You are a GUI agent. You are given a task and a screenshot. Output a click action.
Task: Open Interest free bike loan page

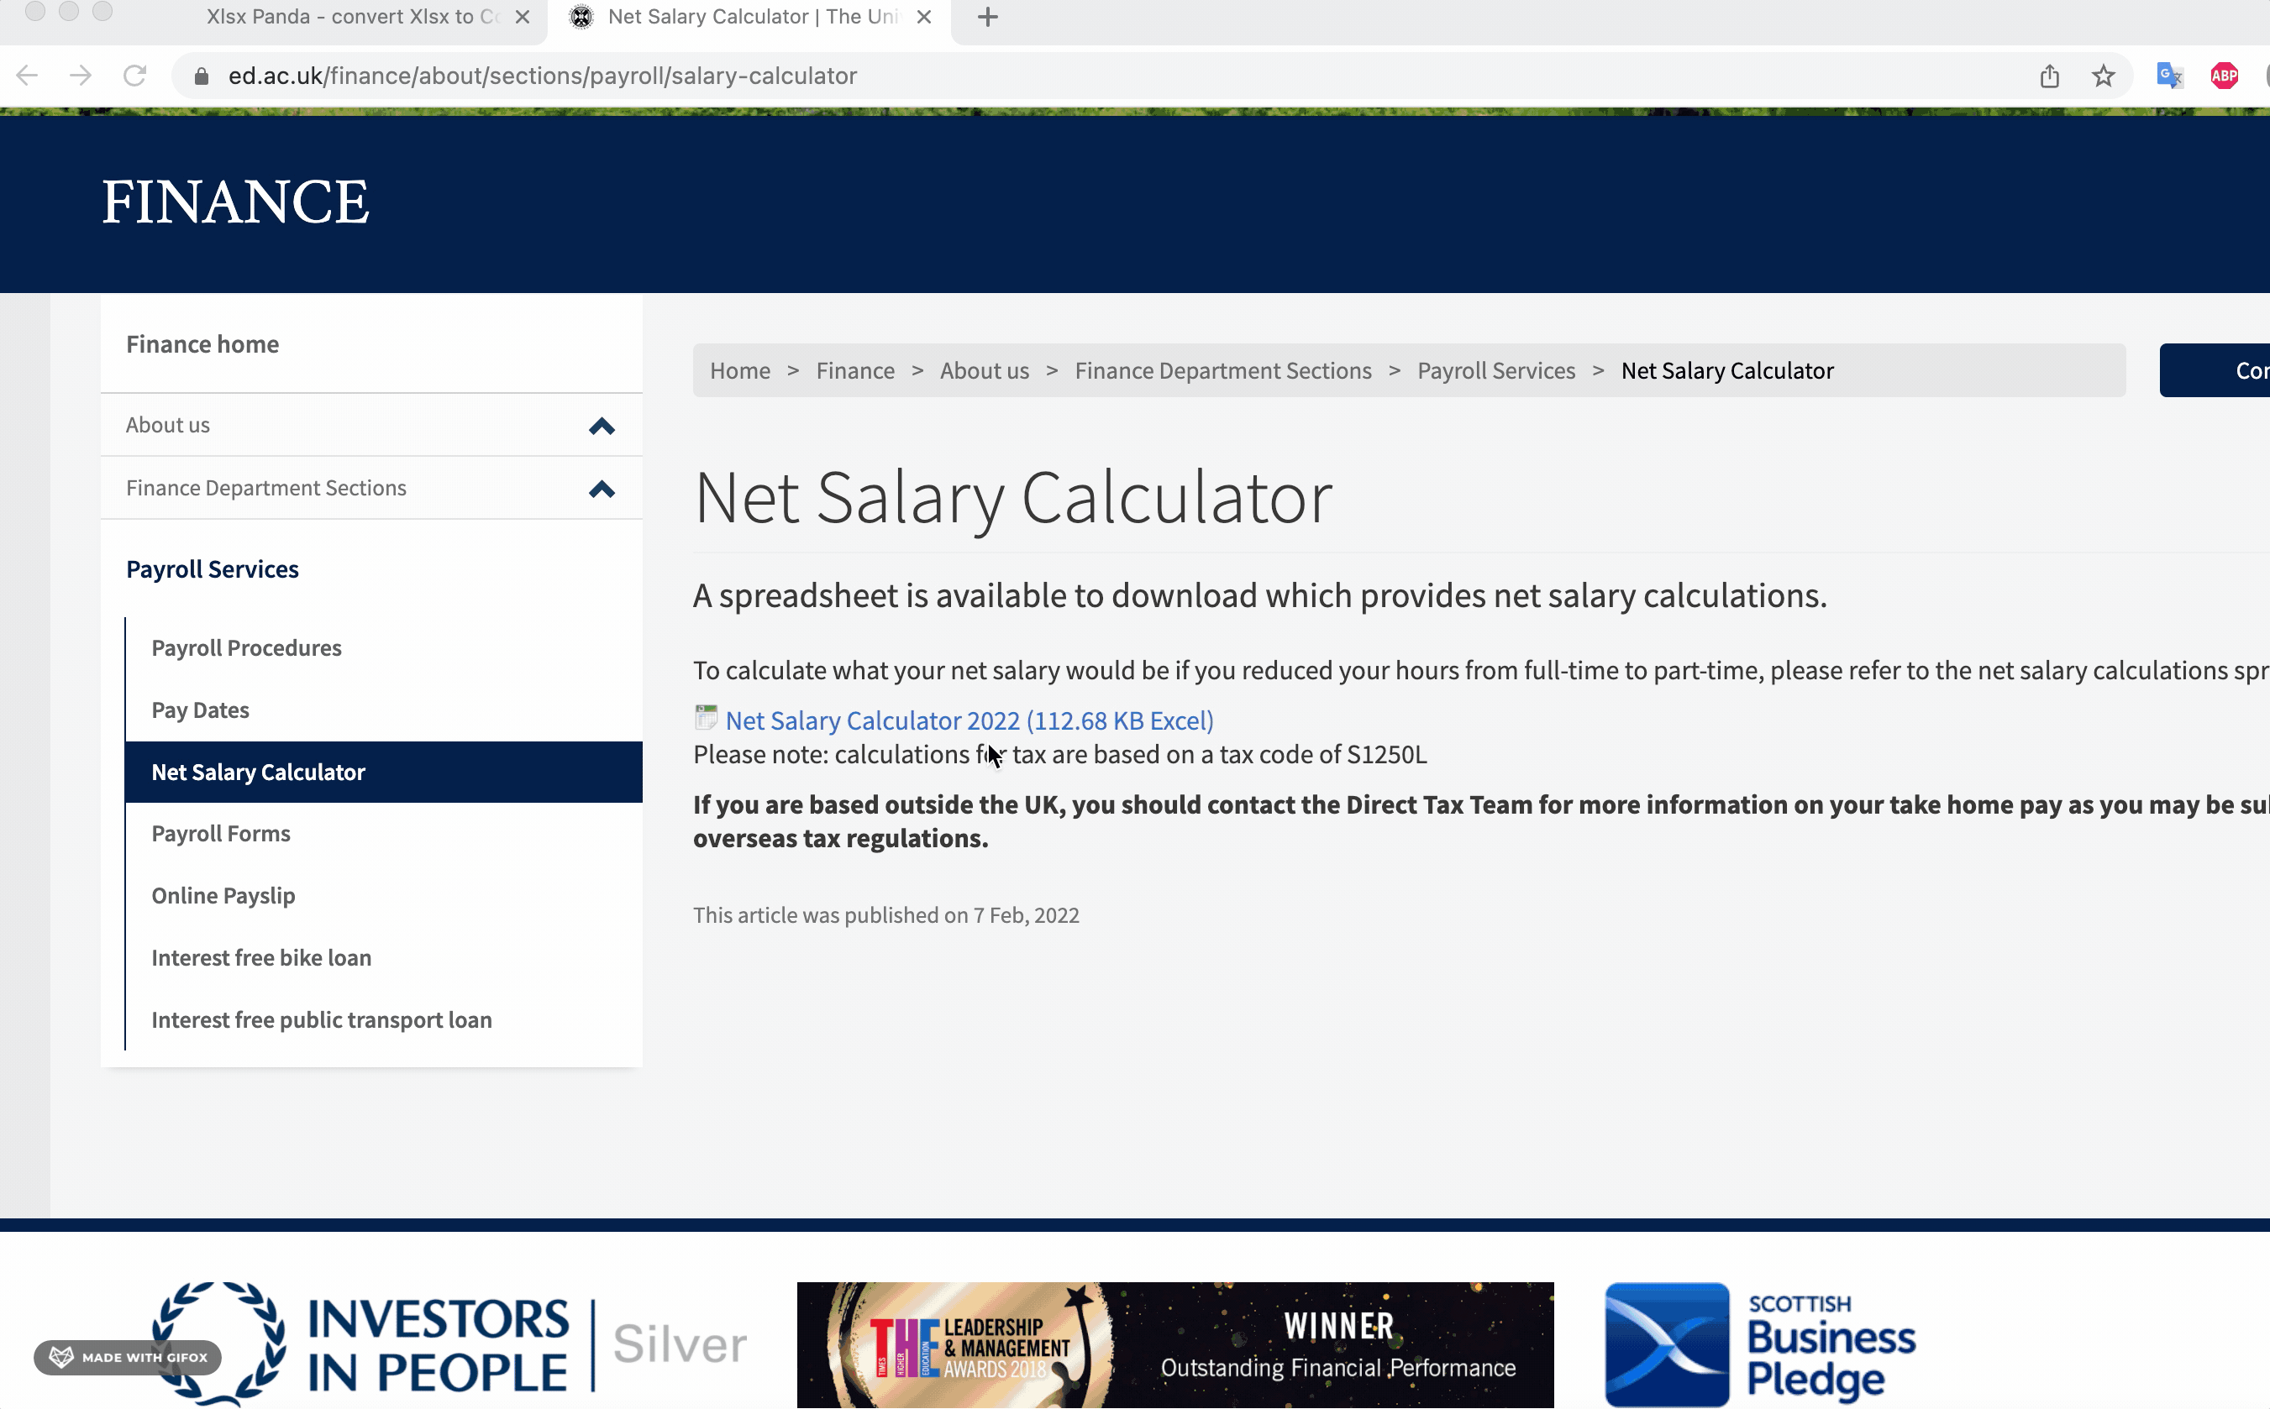pos(261,957)
